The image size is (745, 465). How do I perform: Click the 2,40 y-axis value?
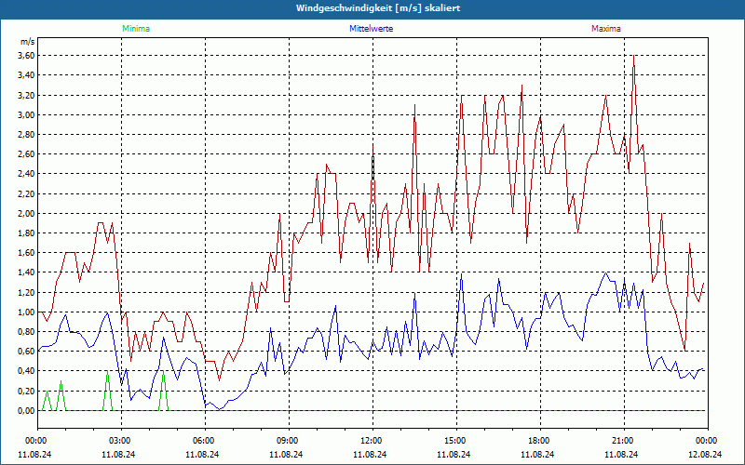click(x=26, y=174)
